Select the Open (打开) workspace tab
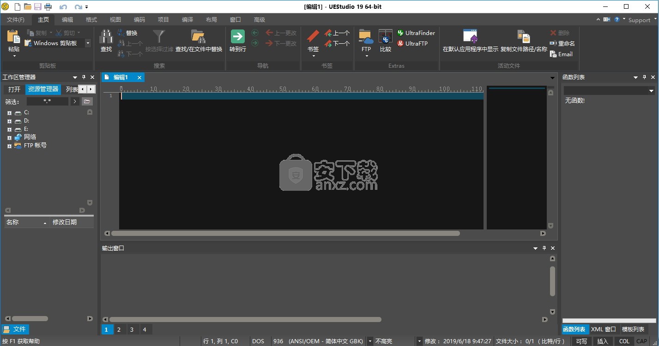The width and height of the screenshot is (659, 346). (x=14, y=89)
